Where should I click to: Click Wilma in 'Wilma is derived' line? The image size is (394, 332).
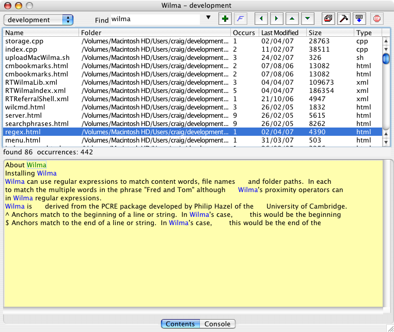15,207
